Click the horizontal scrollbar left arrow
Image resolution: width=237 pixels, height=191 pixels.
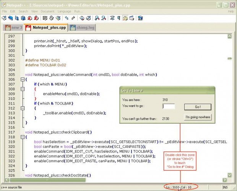point(7,180)
